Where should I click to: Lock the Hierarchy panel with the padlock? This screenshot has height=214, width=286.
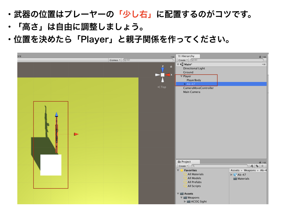260,57
